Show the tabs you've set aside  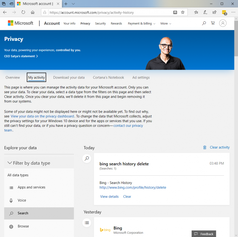tap(4, 4)
